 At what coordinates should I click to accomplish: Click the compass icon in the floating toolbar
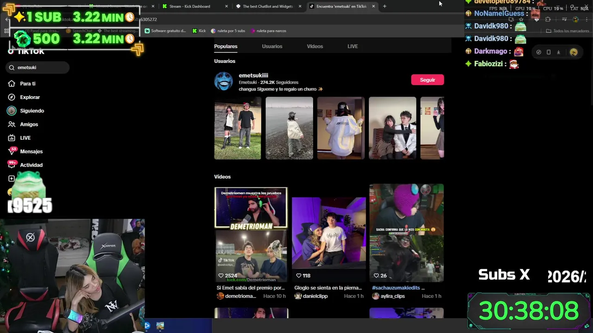pos(538,52)
